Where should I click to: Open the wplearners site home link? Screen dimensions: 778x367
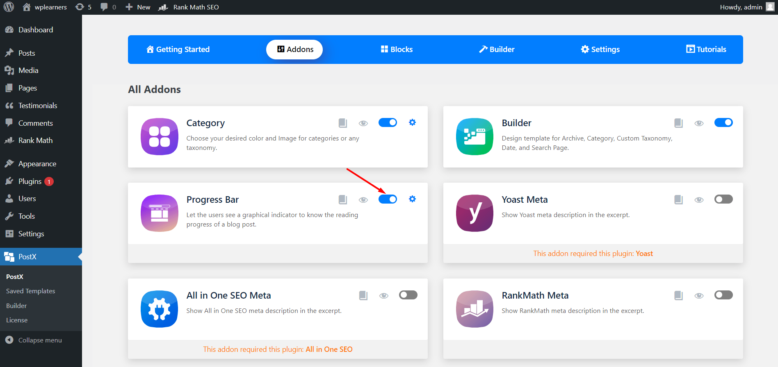tap(45, 7)
